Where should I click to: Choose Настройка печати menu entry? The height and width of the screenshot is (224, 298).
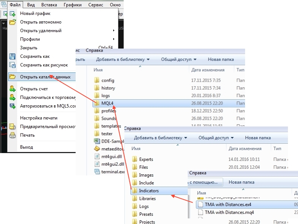coord(39,118)
